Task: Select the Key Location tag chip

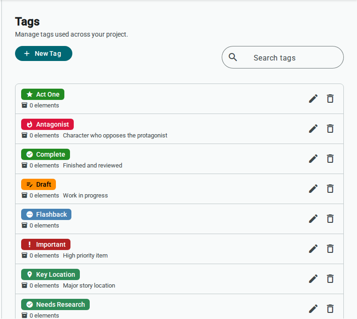Action: [51, 274]
